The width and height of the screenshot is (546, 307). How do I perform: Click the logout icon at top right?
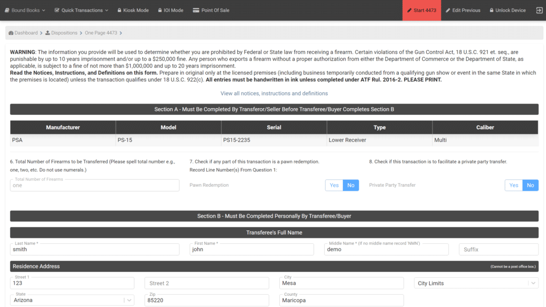pyautogui.click(x=539, y=10)
